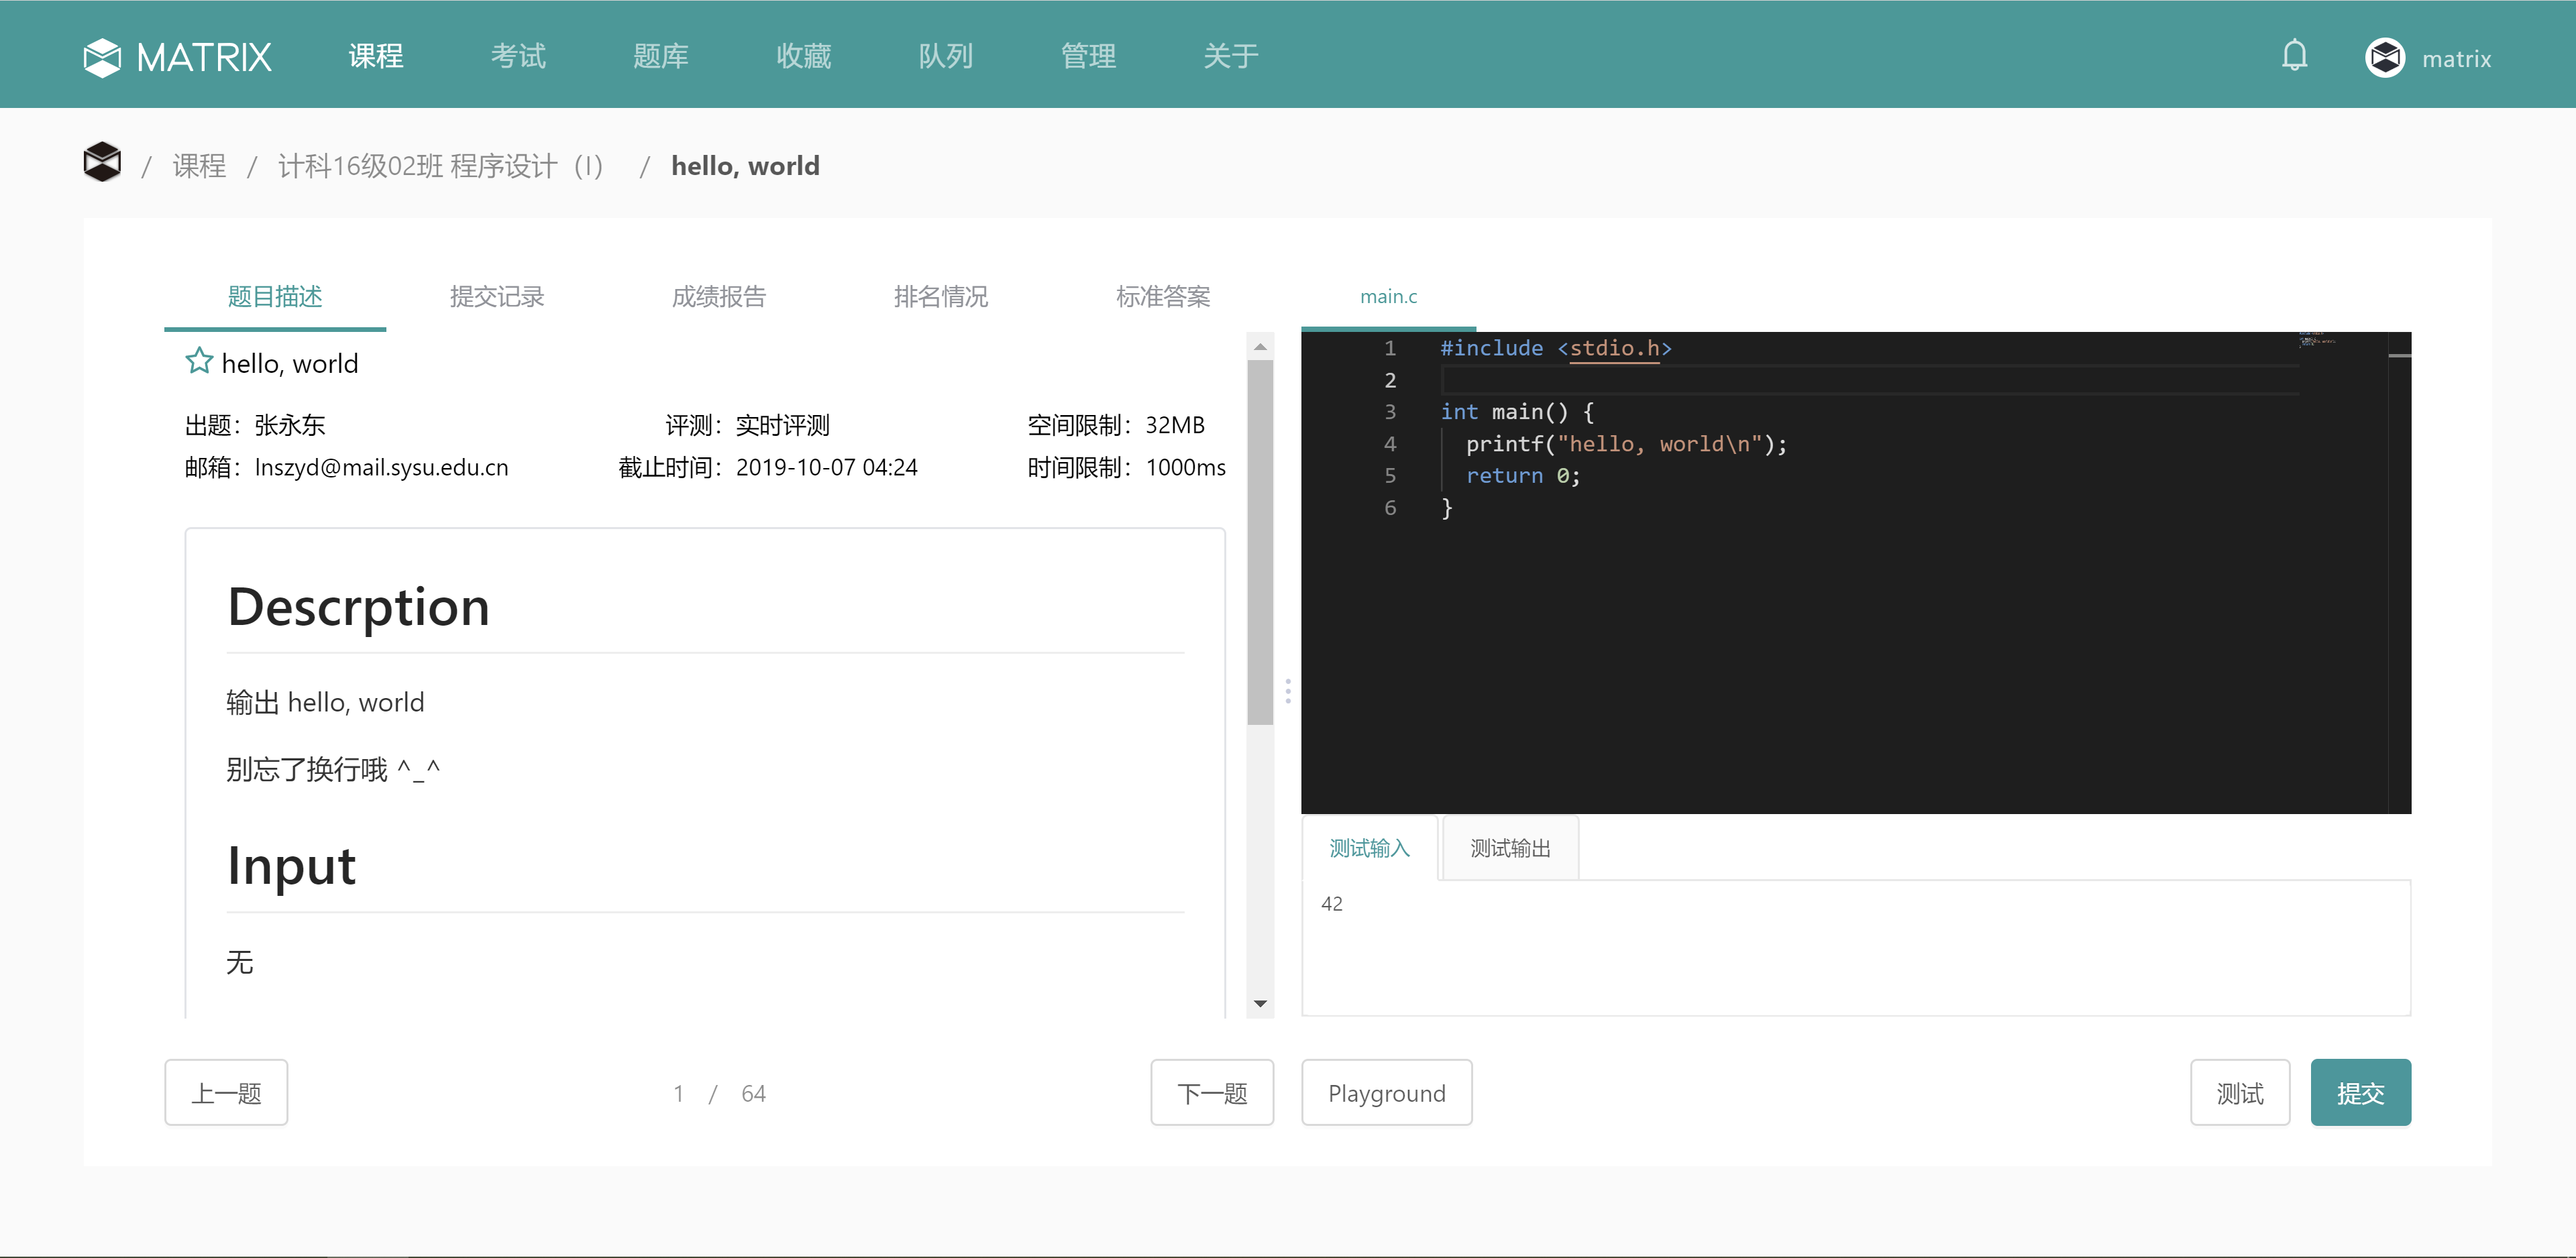Switch to the 标准答案 tab
The image size is (2576, 1258).
1163,297
